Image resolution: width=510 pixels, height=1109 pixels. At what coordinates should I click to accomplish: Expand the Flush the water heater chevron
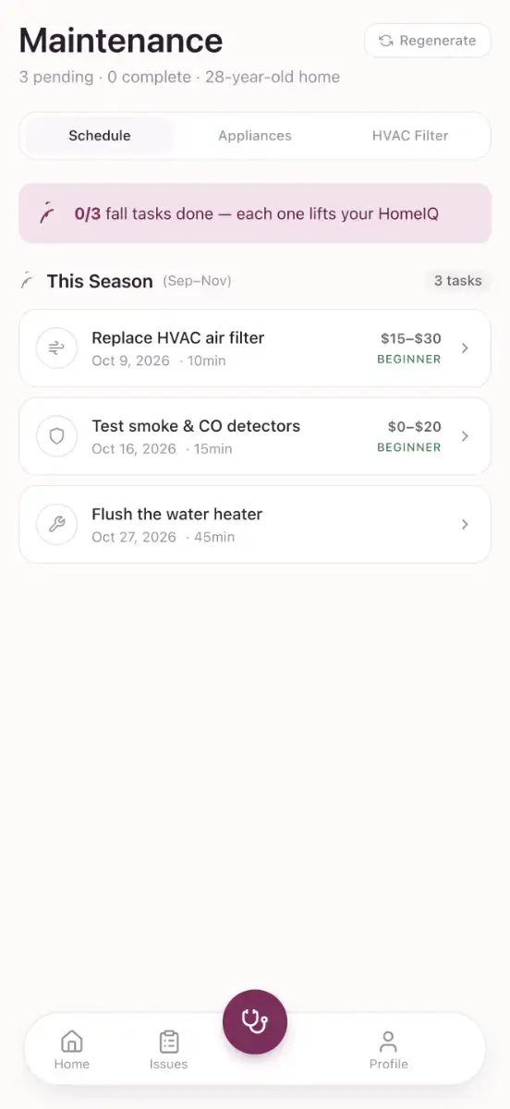pos(465,524)
